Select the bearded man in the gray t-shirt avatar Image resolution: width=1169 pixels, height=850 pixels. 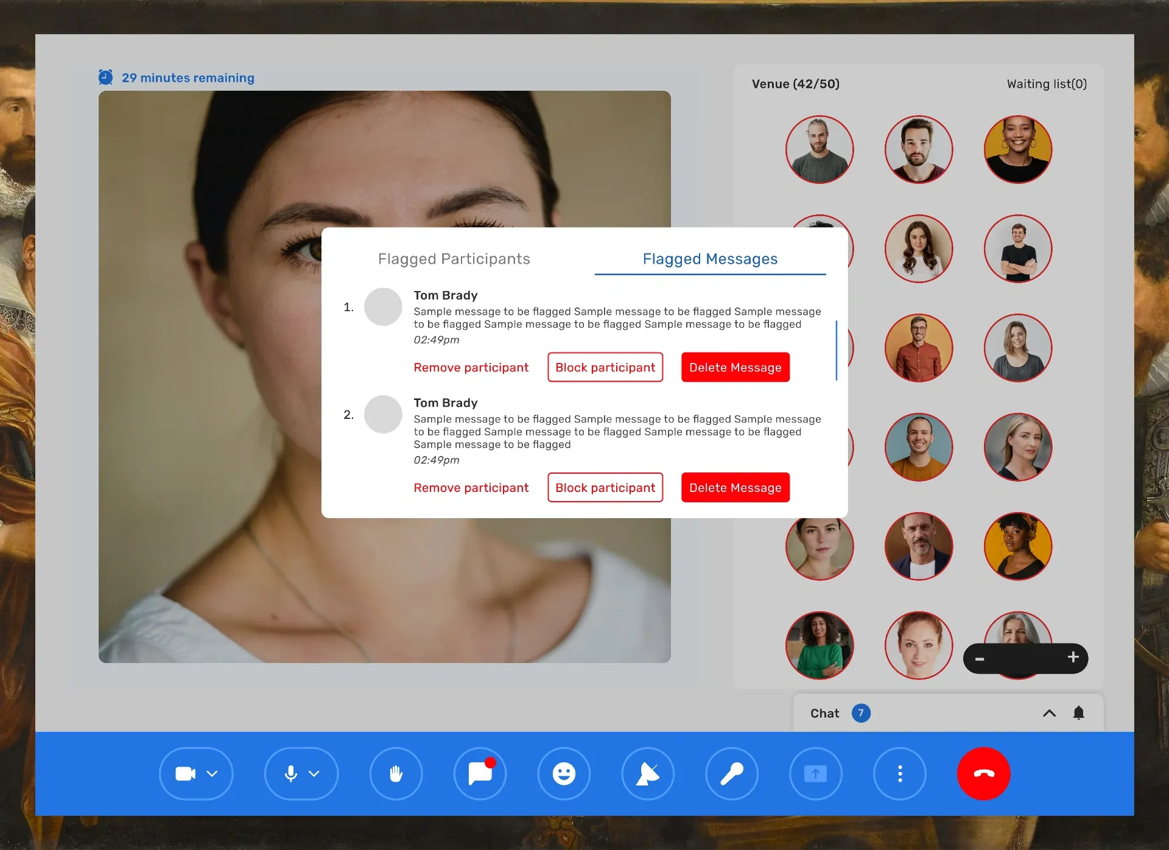(x=820, y=150)
